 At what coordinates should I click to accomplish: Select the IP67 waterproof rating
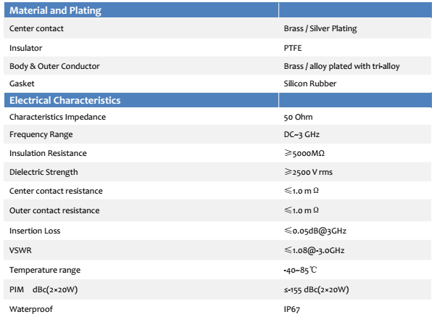[x=292, y=309]
